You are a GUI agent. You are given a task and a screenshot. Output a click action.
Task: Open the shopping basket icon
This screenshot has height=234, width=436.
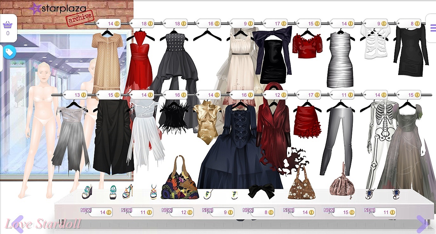[8, 25]
